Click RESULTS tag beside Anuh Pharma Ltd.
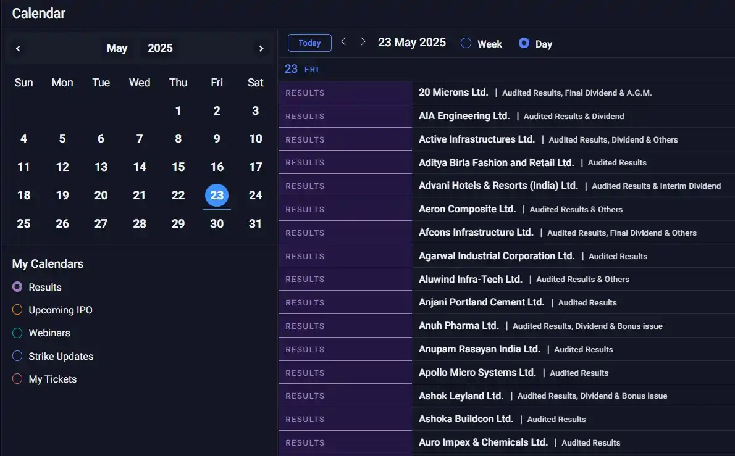Screen dimensions: 735x456 click(305, 326)
